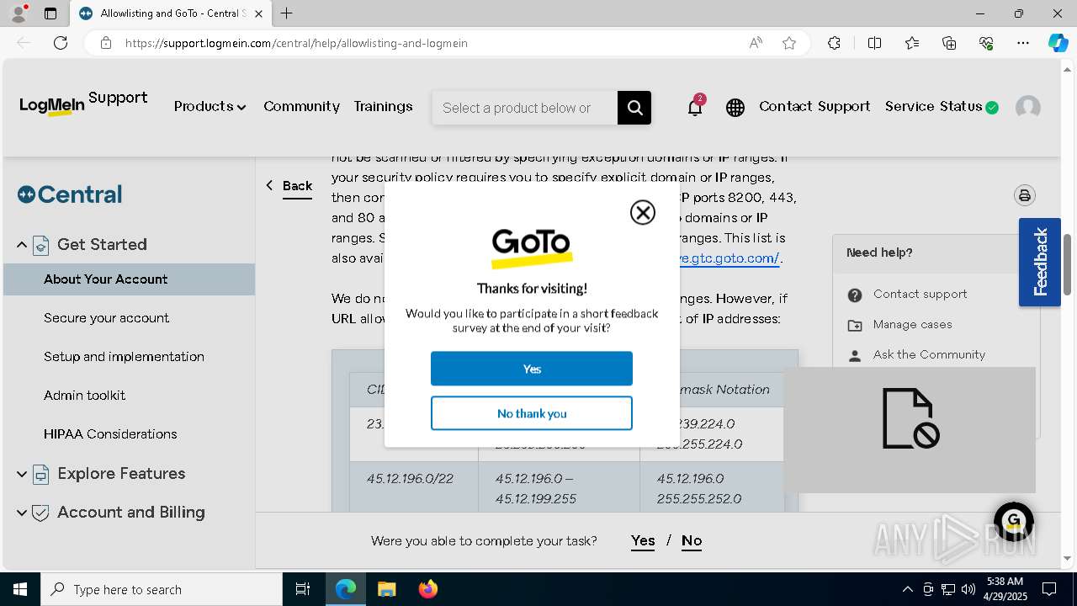Select About Your Account in sidebar
This screenshot has height=606, width=1077.
pyautogui.click(x=129, y=279)
